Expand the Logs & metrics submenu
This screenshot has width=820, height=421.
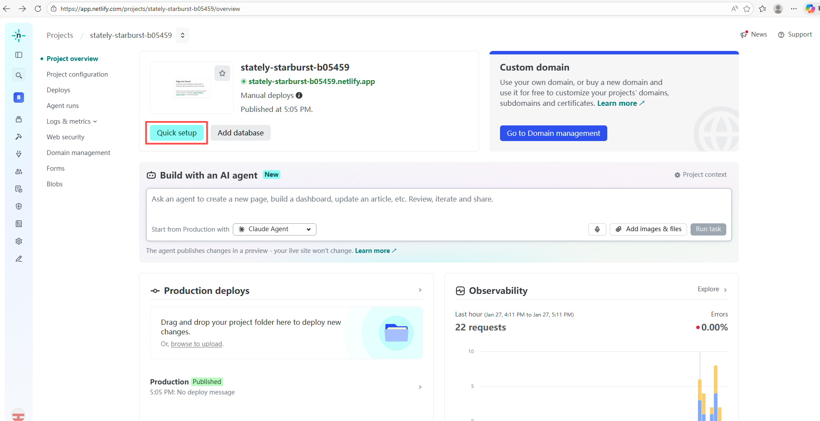pos(72,121)
